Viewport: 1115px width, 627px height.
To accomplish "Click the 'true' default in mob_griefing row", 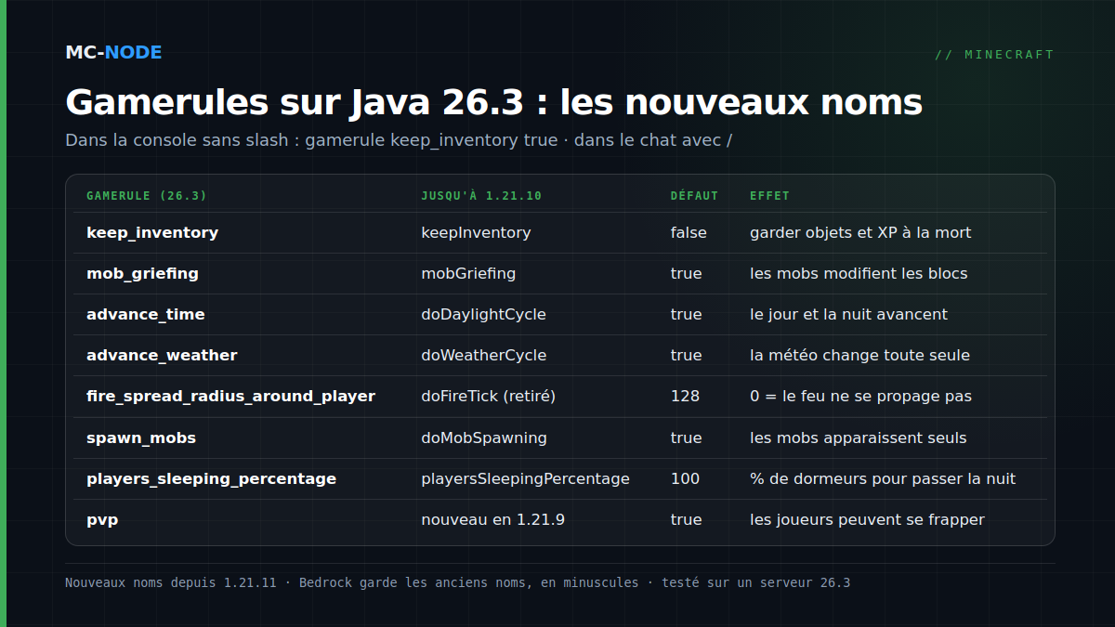I will 687,273.
